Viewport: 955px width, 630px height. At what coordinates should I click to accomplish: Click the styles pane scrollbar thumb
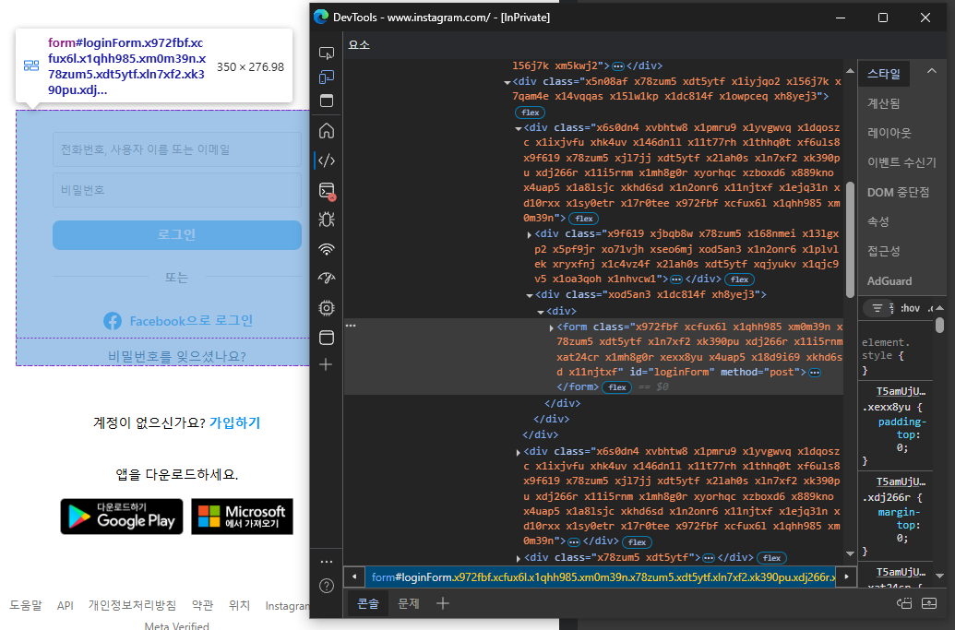939,325
